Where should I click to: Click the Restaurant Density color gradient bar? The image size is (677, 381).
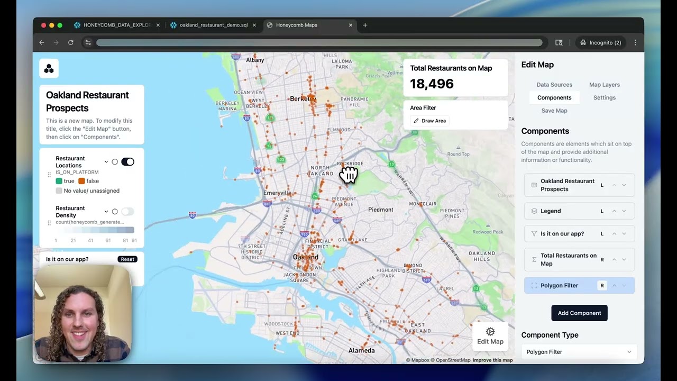click(95, 230)
